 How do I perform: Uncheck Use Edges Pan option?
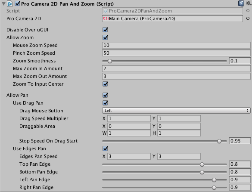click(x=105, y=149)
